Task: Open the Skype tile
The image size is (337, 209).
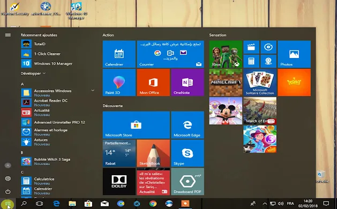Action: (188, 153)
